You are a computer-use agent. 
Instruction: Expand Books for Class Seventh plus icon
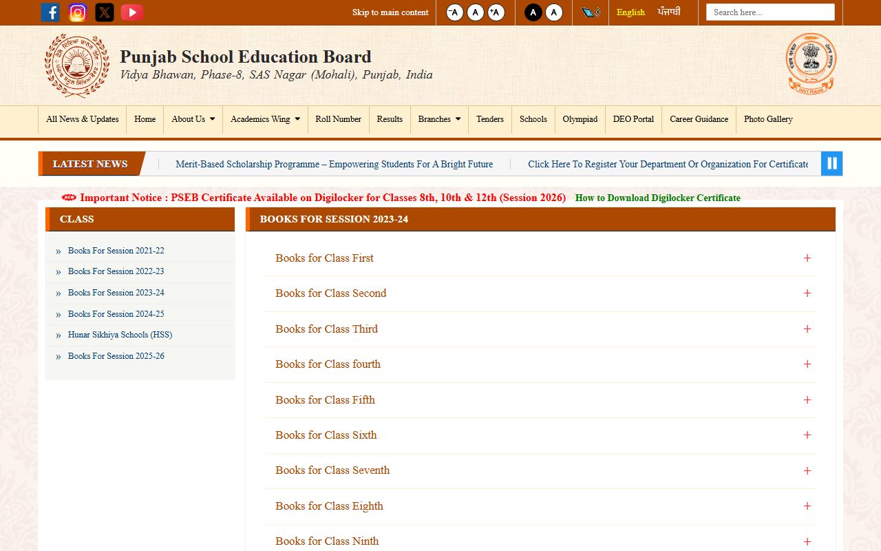pyautogui.click(x=807, y=471)
